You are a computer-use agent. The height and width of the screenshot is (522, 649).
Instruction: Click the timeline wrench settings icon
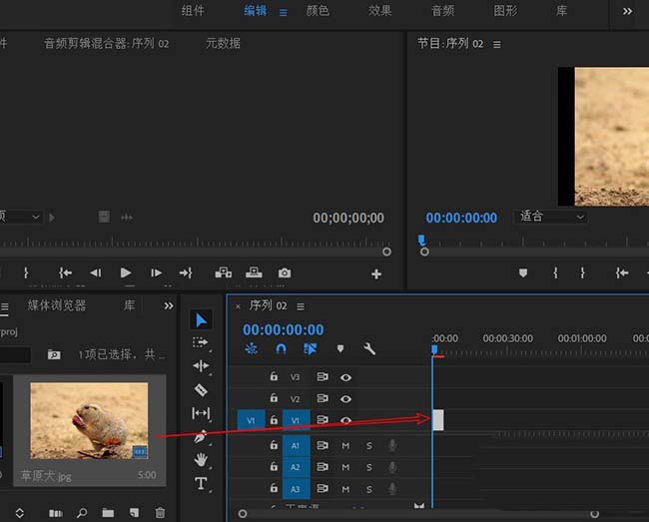(369, 349)
